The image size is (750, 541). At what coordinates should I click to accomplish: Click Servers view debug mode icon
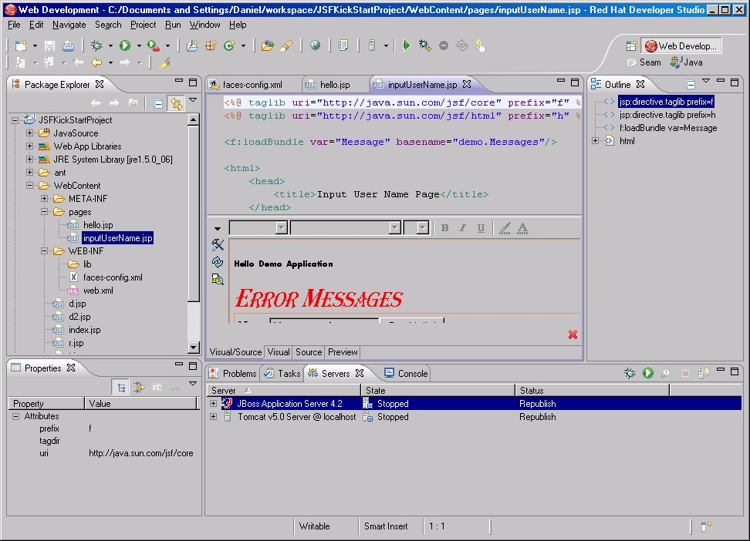coord(630,373)
